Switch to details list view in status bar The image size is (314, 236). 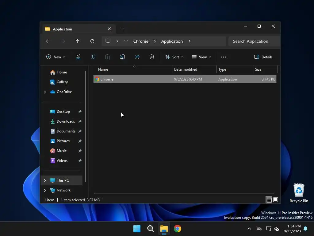pyautogui.click(x=269, y=200)
